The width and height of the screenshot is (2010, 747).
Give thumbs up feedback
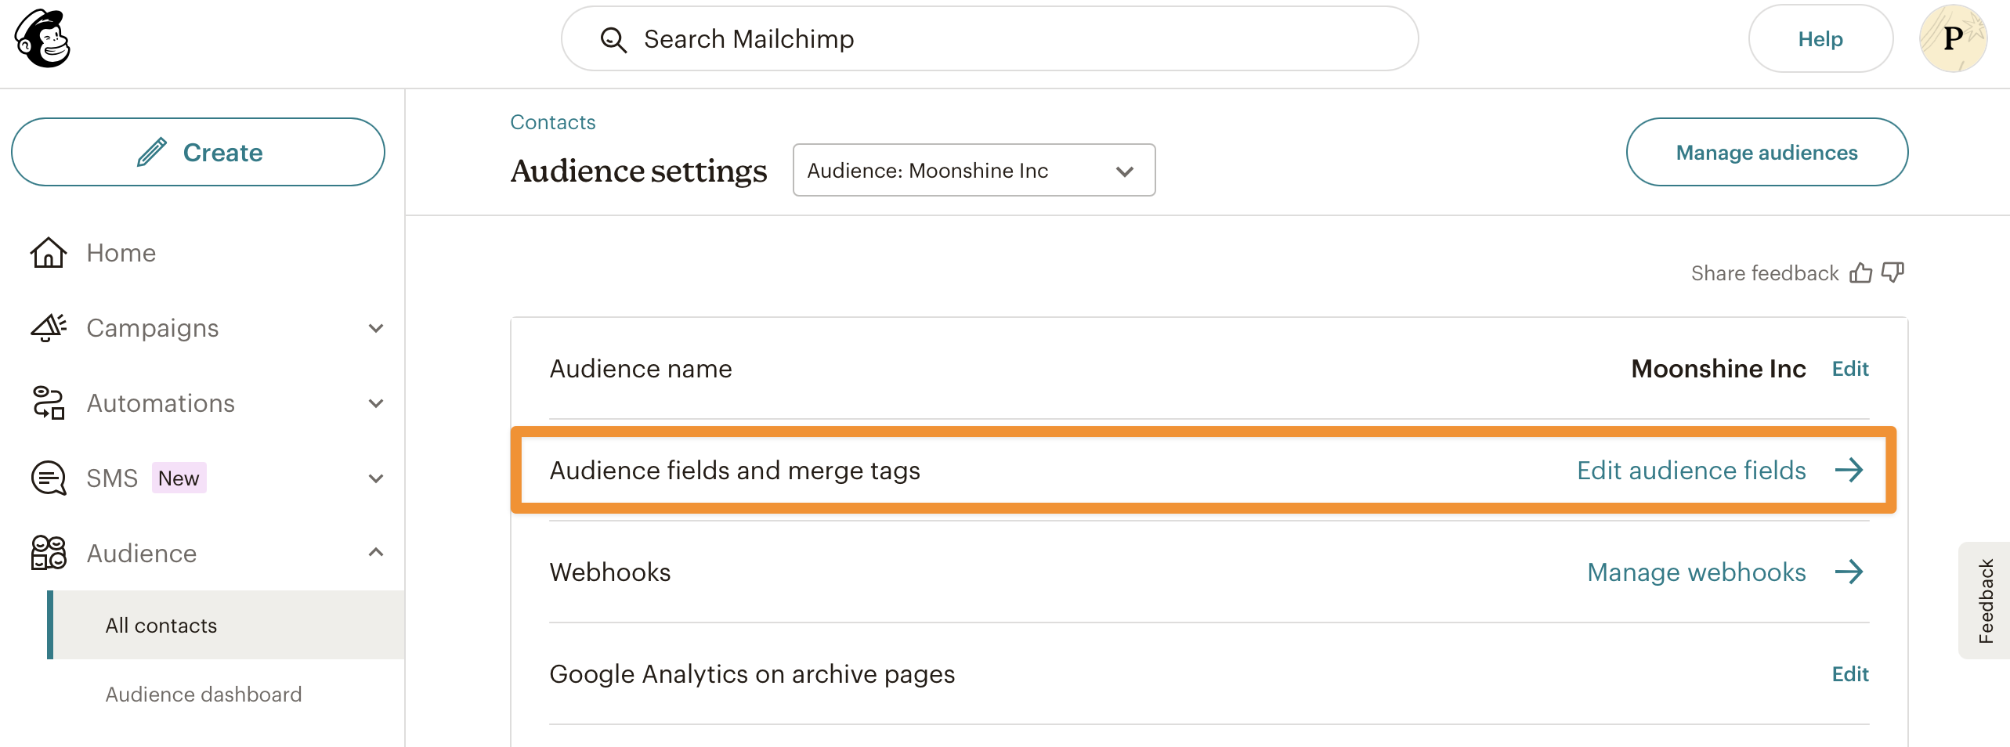(1860, 272)
